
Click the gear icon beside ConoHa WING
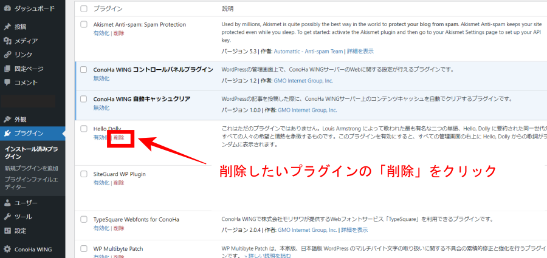7,250
